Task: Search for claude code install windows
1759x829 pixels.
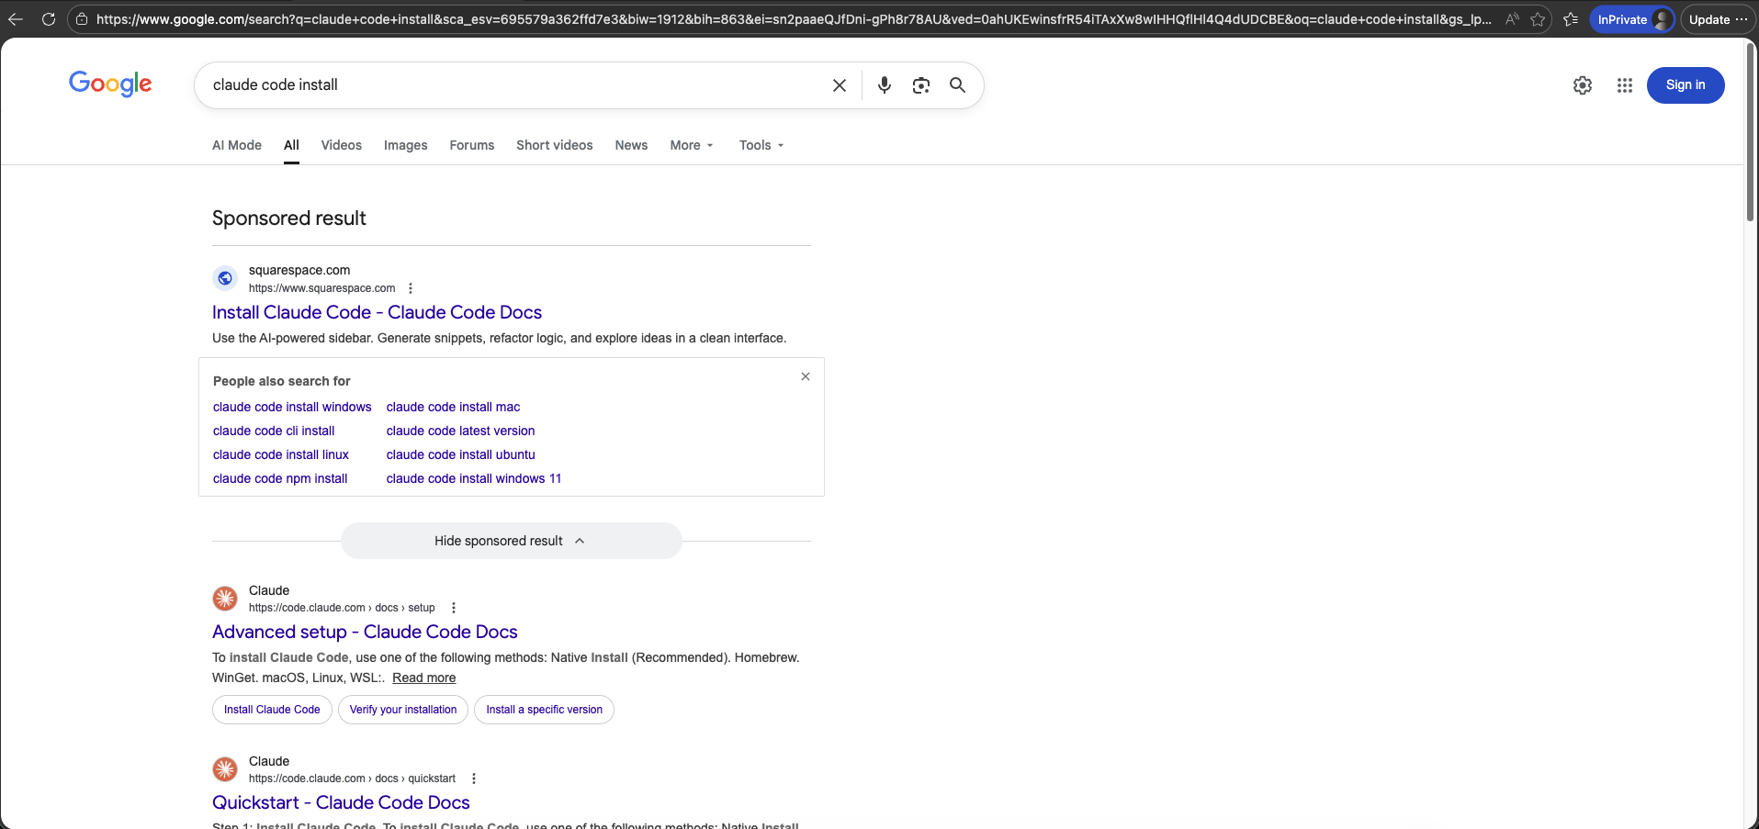Action: 292,407
